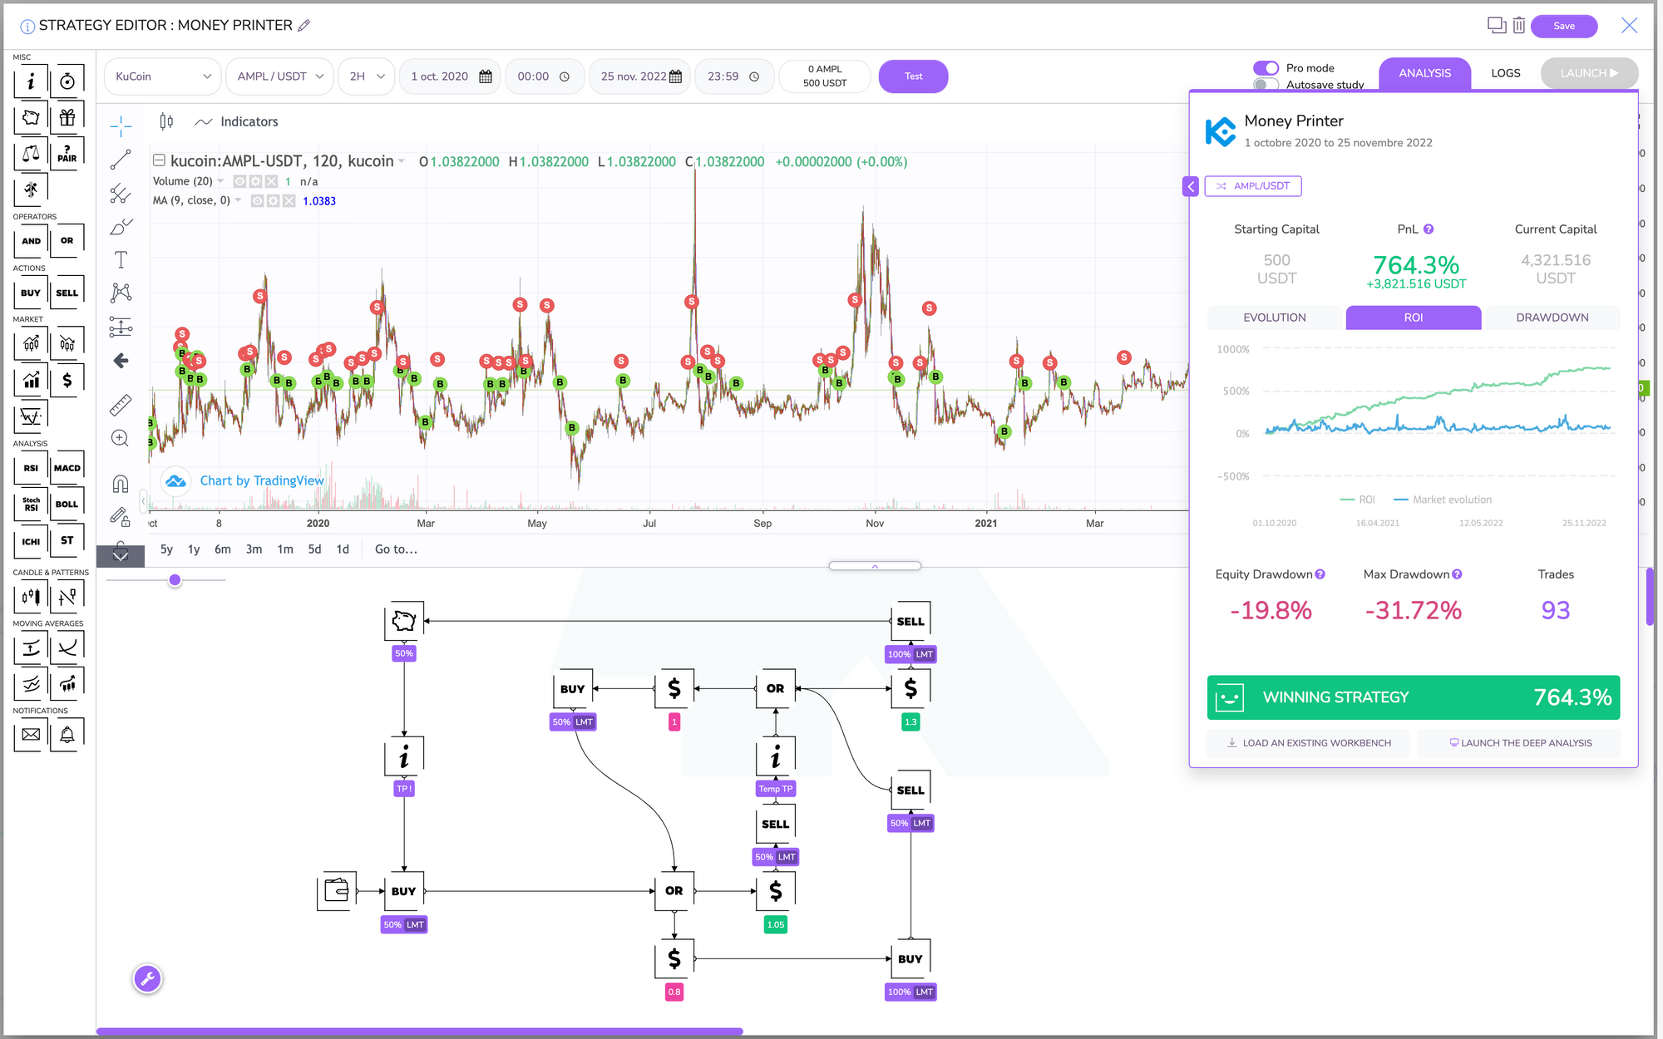Image resolution: width=1663 pixels, height=1039 pixels.
Task: Hide the MA indicator on chart
Action: click(258, 200)
